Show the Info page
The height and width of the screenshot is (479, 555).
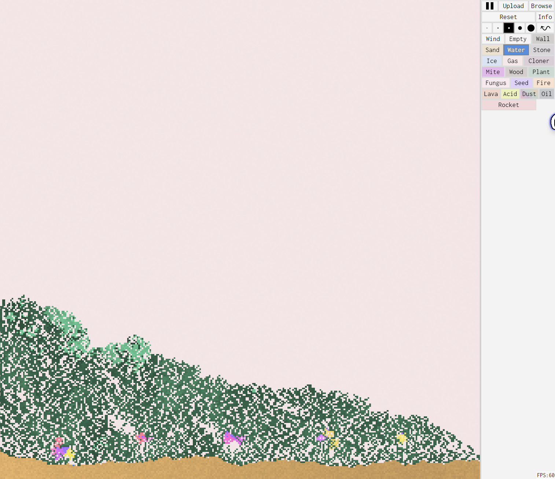click(545, 17)
